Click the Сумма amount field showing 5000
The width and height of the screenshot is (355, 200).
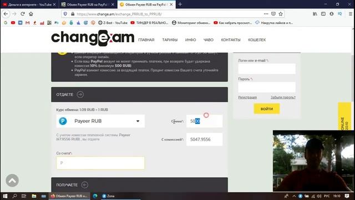pyautogui.click(x=204, y=121)
